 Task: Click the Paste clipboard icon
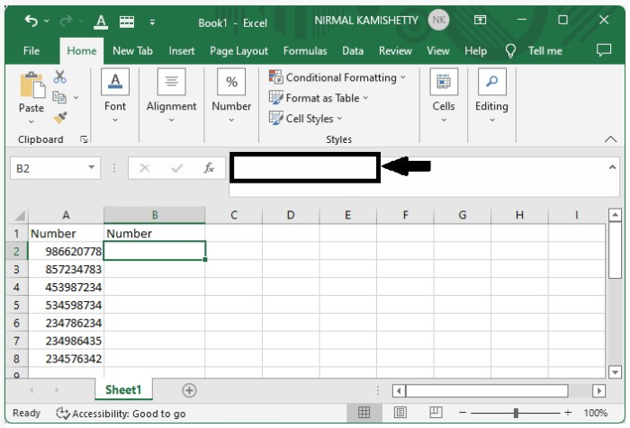point(32,85)
